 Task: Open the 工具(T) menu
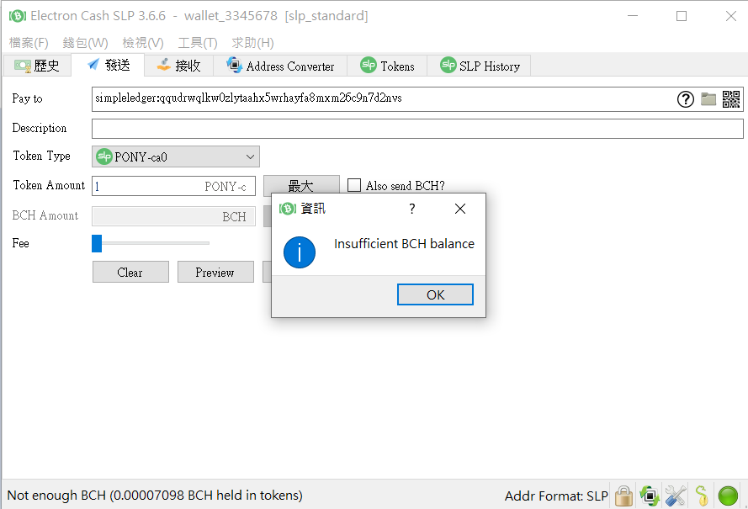[198, 43]
